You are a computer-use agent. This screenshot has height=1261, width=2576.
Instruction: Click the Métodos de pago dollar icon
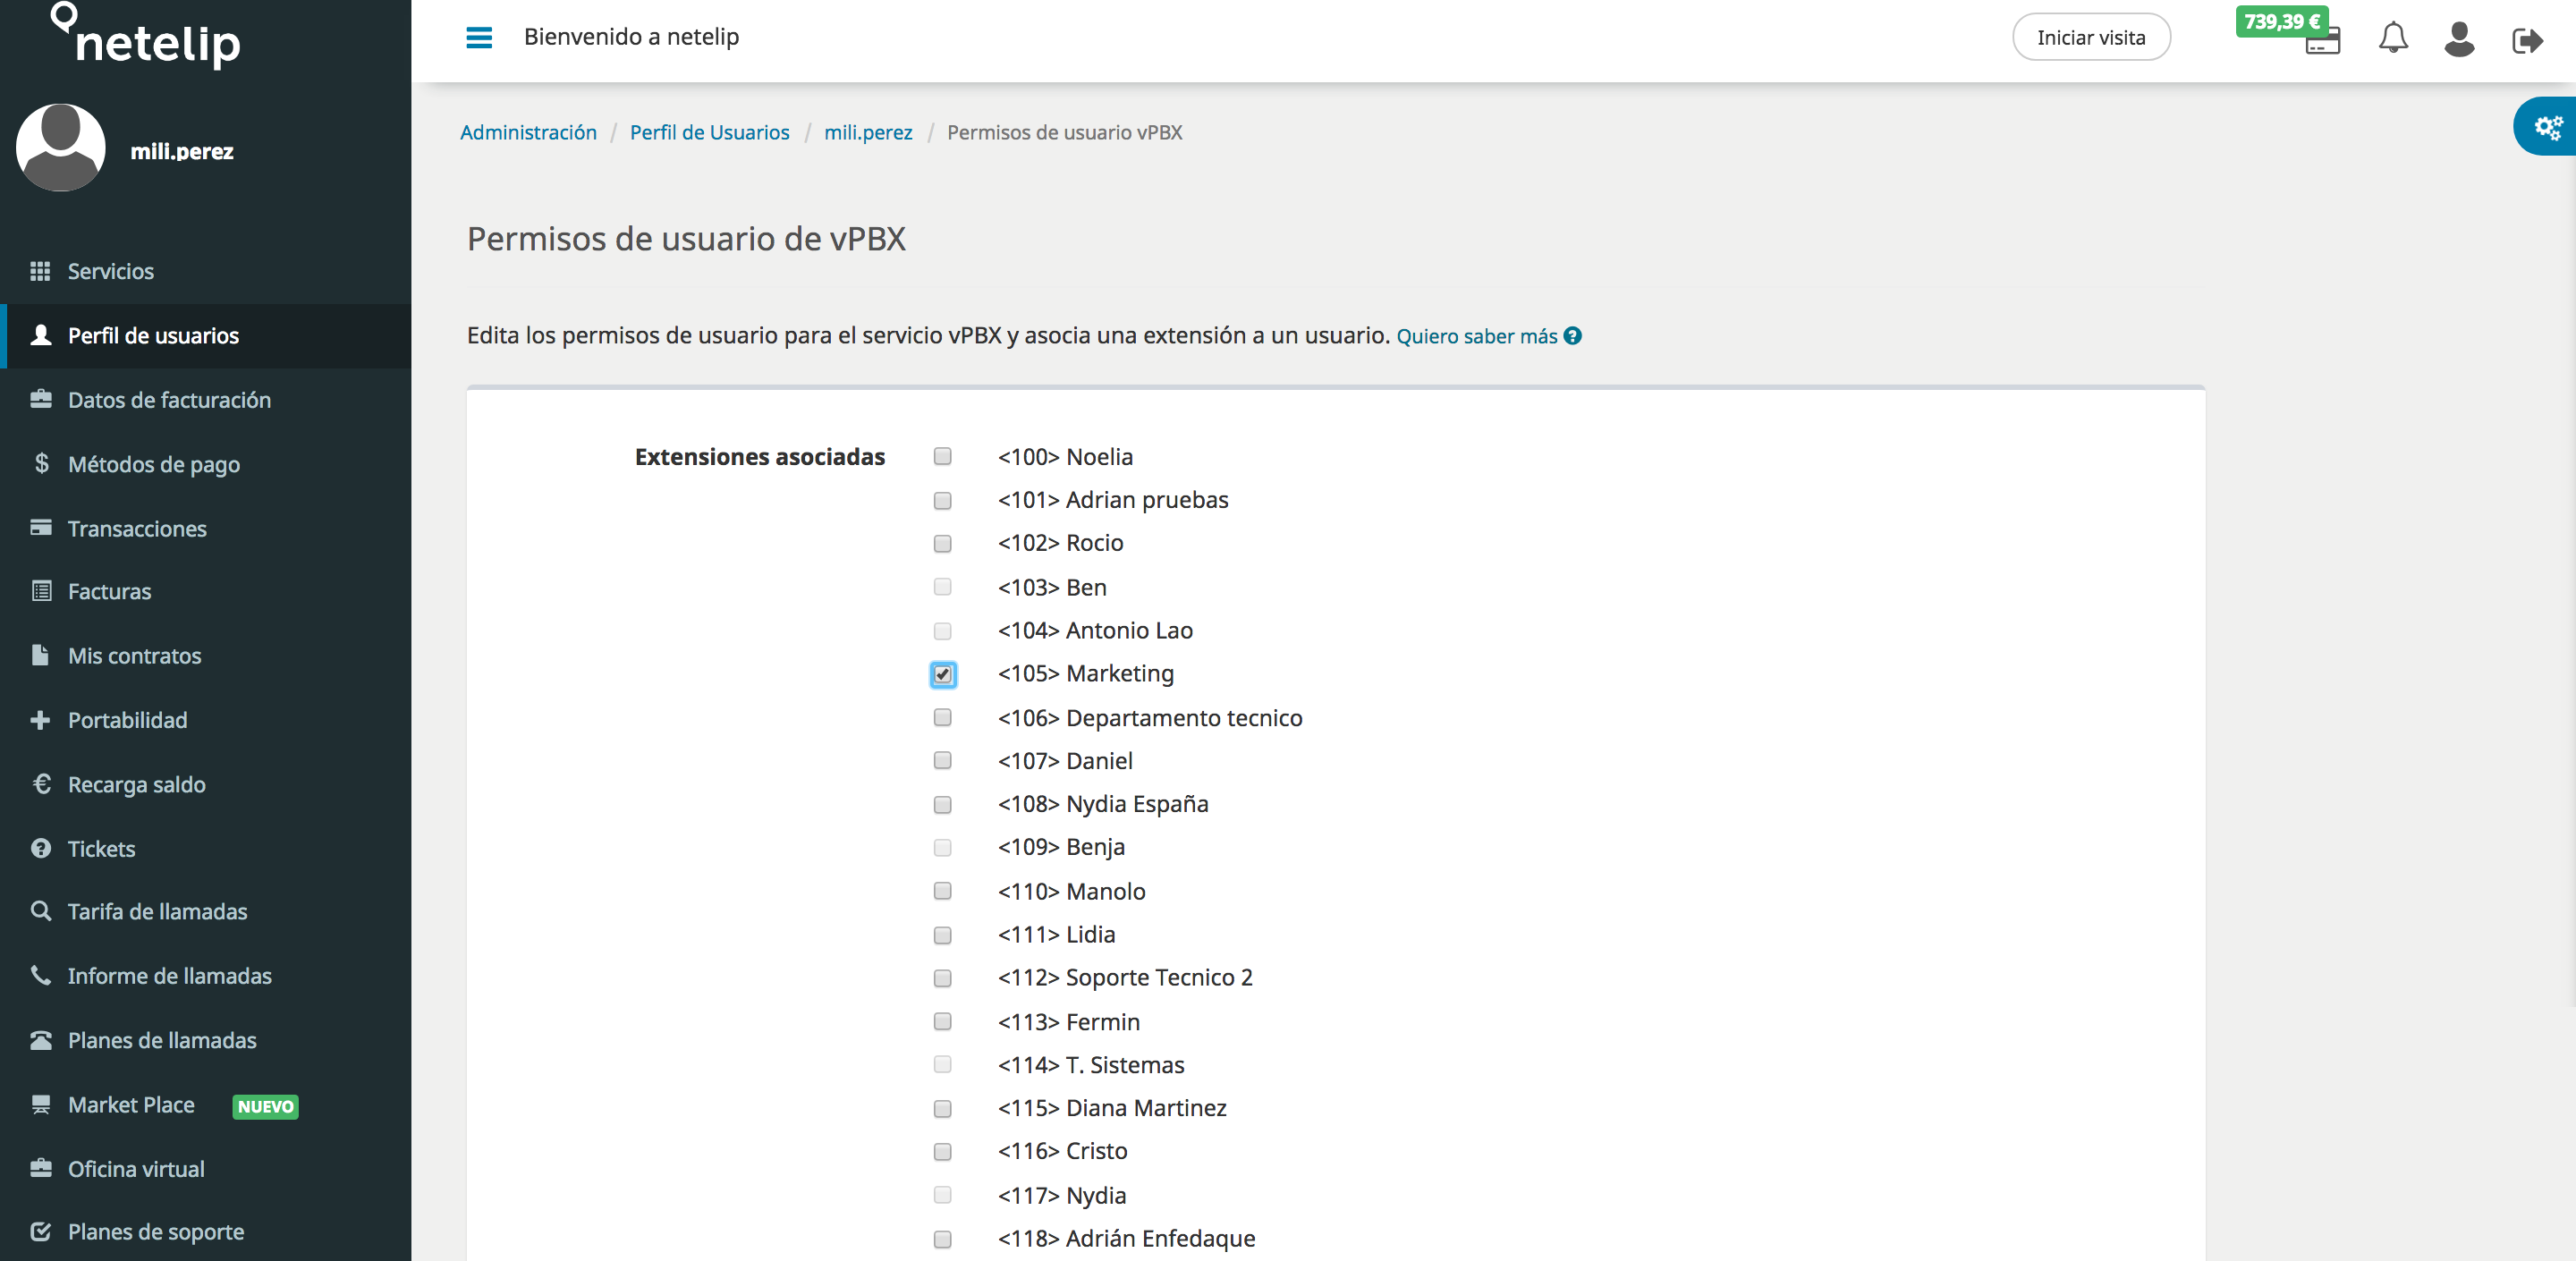click(x=41, y=463)
